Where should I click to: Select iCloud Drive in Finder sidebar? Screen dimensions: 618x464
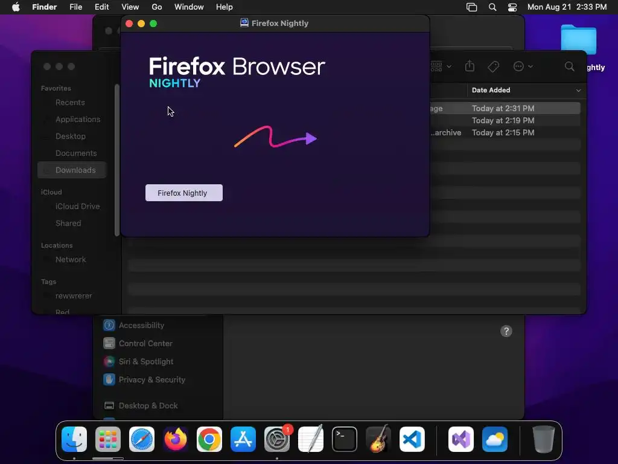[x=78, y=207]
